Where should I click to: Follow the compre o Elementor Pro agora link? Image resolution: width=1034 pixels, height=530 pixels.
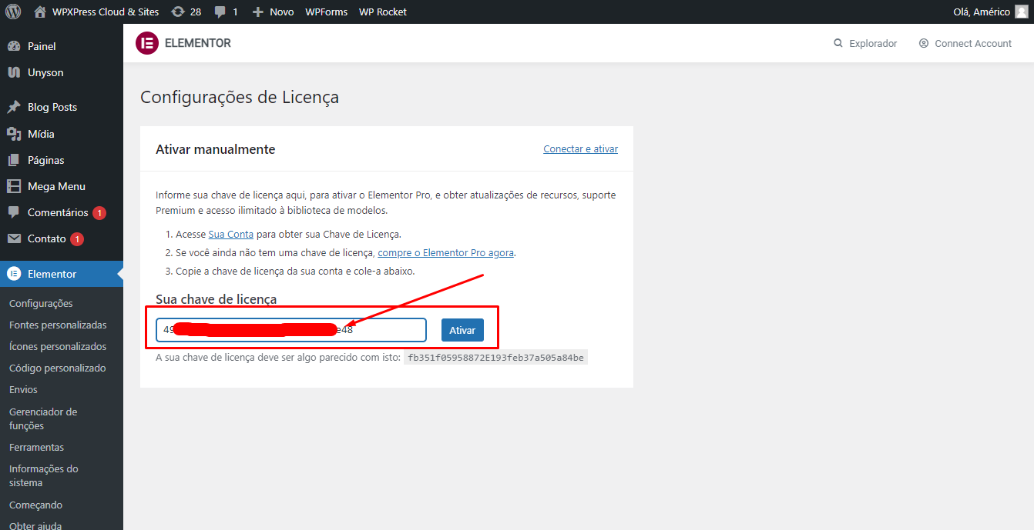(446, 252)
